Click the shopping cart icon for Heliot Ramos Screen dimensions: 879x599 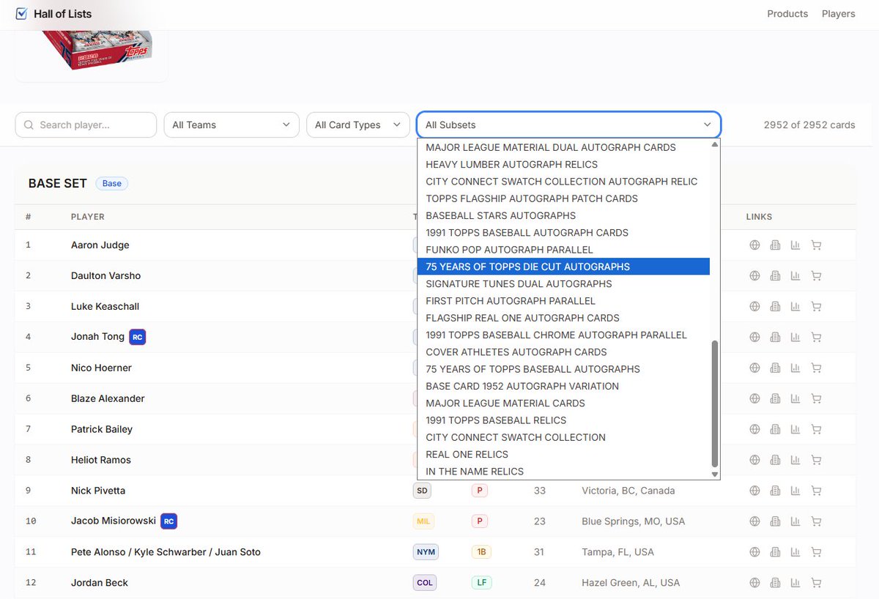coord(816,461)
